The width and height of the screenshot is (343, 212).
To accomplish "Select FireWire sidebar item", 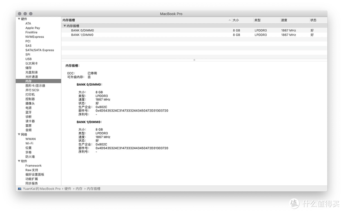I will click(31, 32).
